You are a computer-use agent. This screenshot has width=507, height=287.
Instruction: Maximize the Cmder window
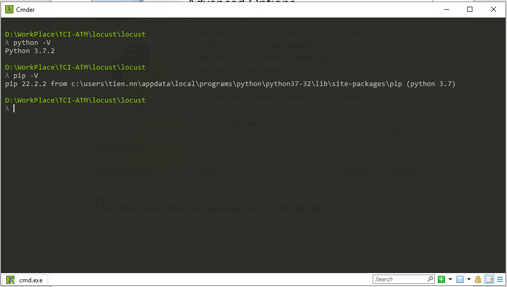pyautogui.click(x=470, y=9)
